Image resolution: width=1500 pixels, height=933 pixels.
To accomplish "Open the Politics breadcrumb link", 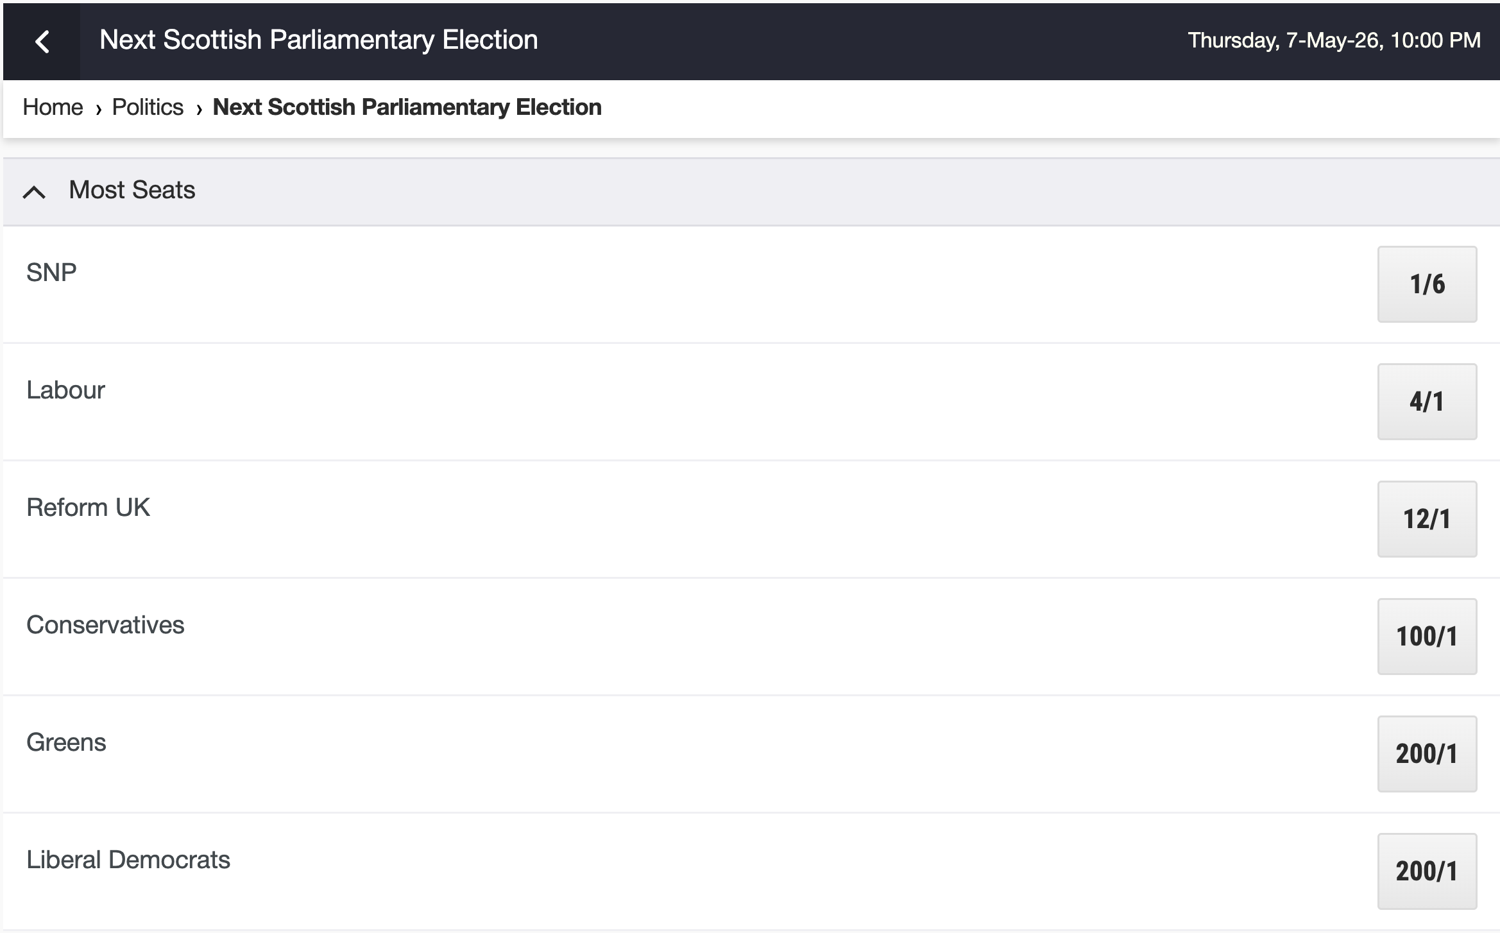I will click(148, 107).
